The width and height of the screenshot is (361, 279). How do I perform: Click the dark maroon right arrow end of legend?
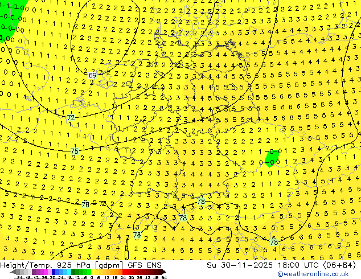(x=163, y=272)
